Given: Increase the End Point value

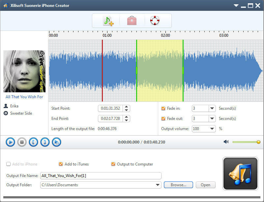Looking at the screenshot, I should (127, 117).
